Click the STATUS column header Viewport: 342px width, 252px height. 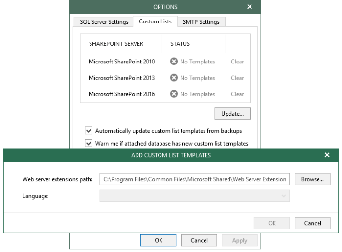point(180,44)
